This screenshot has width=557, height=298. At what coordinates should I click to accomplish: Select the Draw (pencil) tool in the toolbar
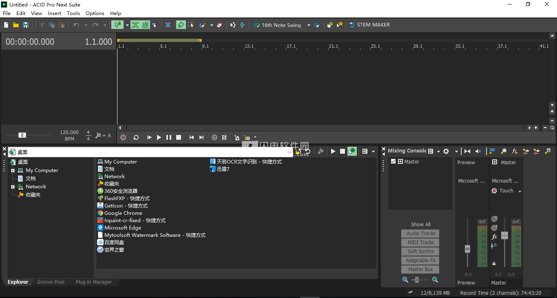click(x=181, y=25)
